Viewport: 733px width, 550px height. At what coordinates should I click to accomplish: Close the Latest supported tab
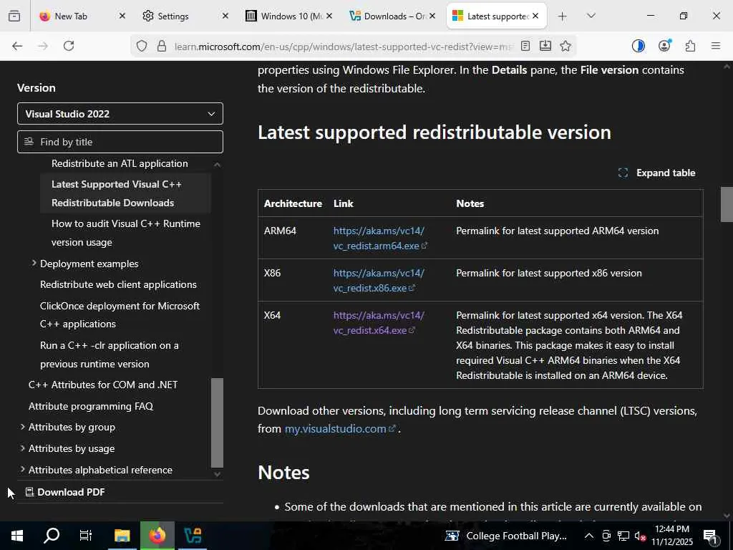pos(535,16)
